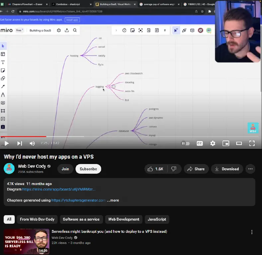Expand Miro toolbar with chevron arrow
262x255 pixels.
pyautogui.click(x=116, y=30)
